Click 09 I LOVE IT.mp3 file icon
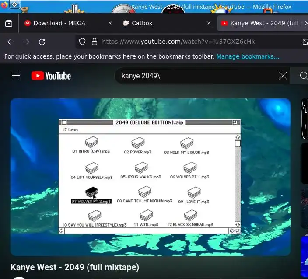Screen dimensions: 308x279 [x=194, y=192]
